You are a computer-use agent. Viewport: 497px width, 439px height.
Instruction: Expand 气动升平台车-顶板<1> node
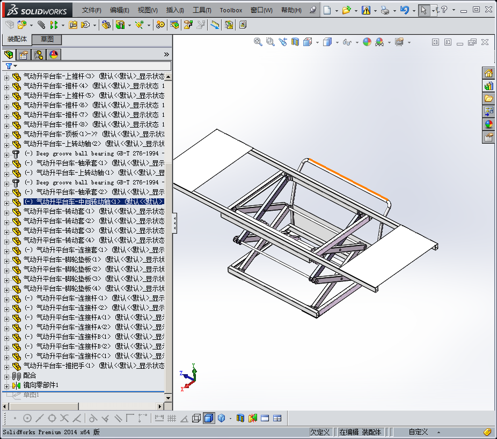click(x=6, y=136)
